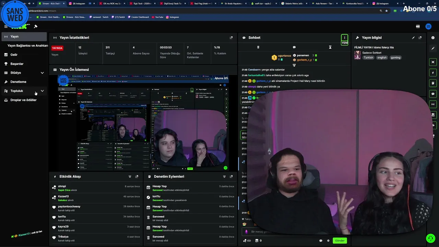This screenshot has width=439, height=247.
Task: Go to Gelir in the sidebar
Action: coord(24,55)
